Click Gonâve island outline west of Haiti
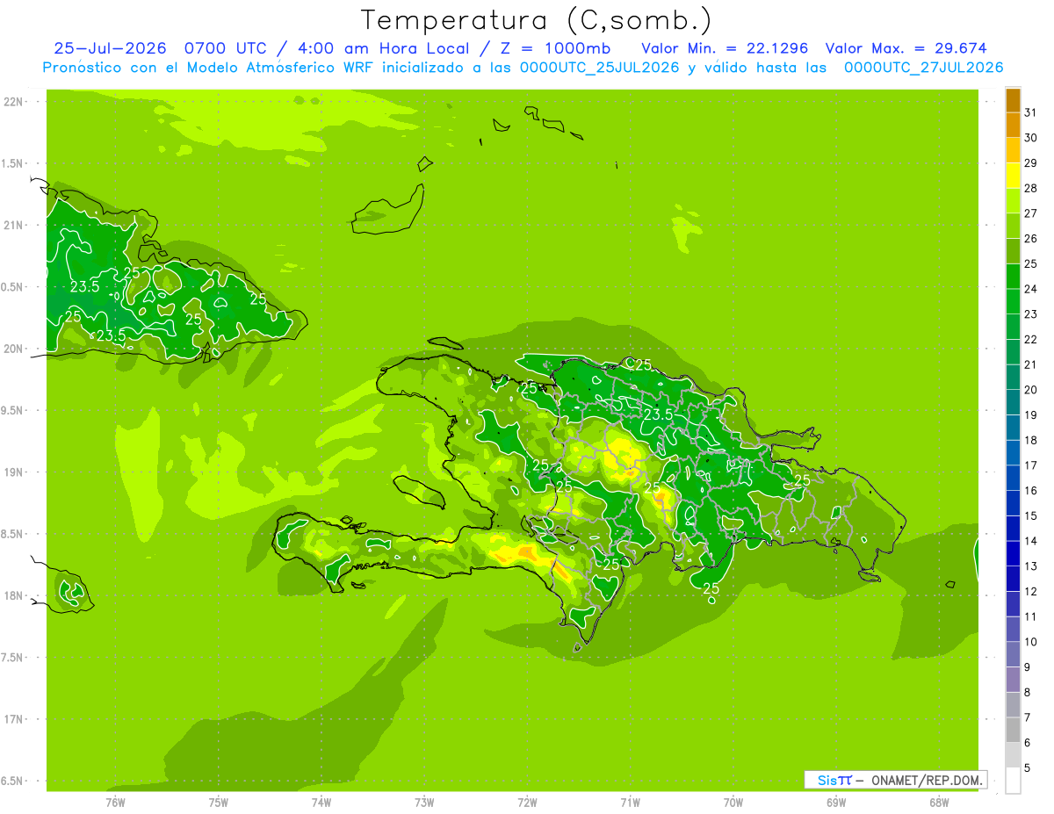This screenshot has height=814, width=1054. pyautogui.click(x=418, y=492)
